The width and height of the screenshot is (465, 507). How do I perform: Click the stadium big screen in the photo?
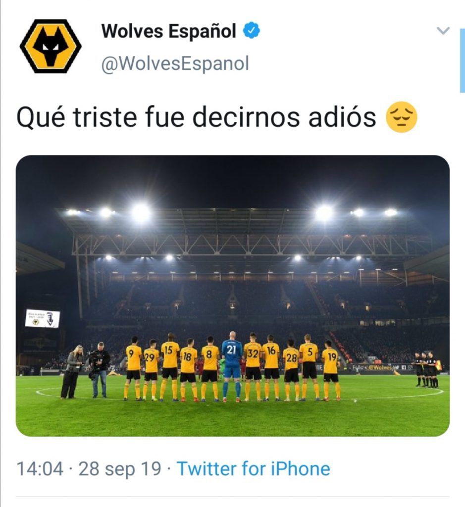coord(43,318)
